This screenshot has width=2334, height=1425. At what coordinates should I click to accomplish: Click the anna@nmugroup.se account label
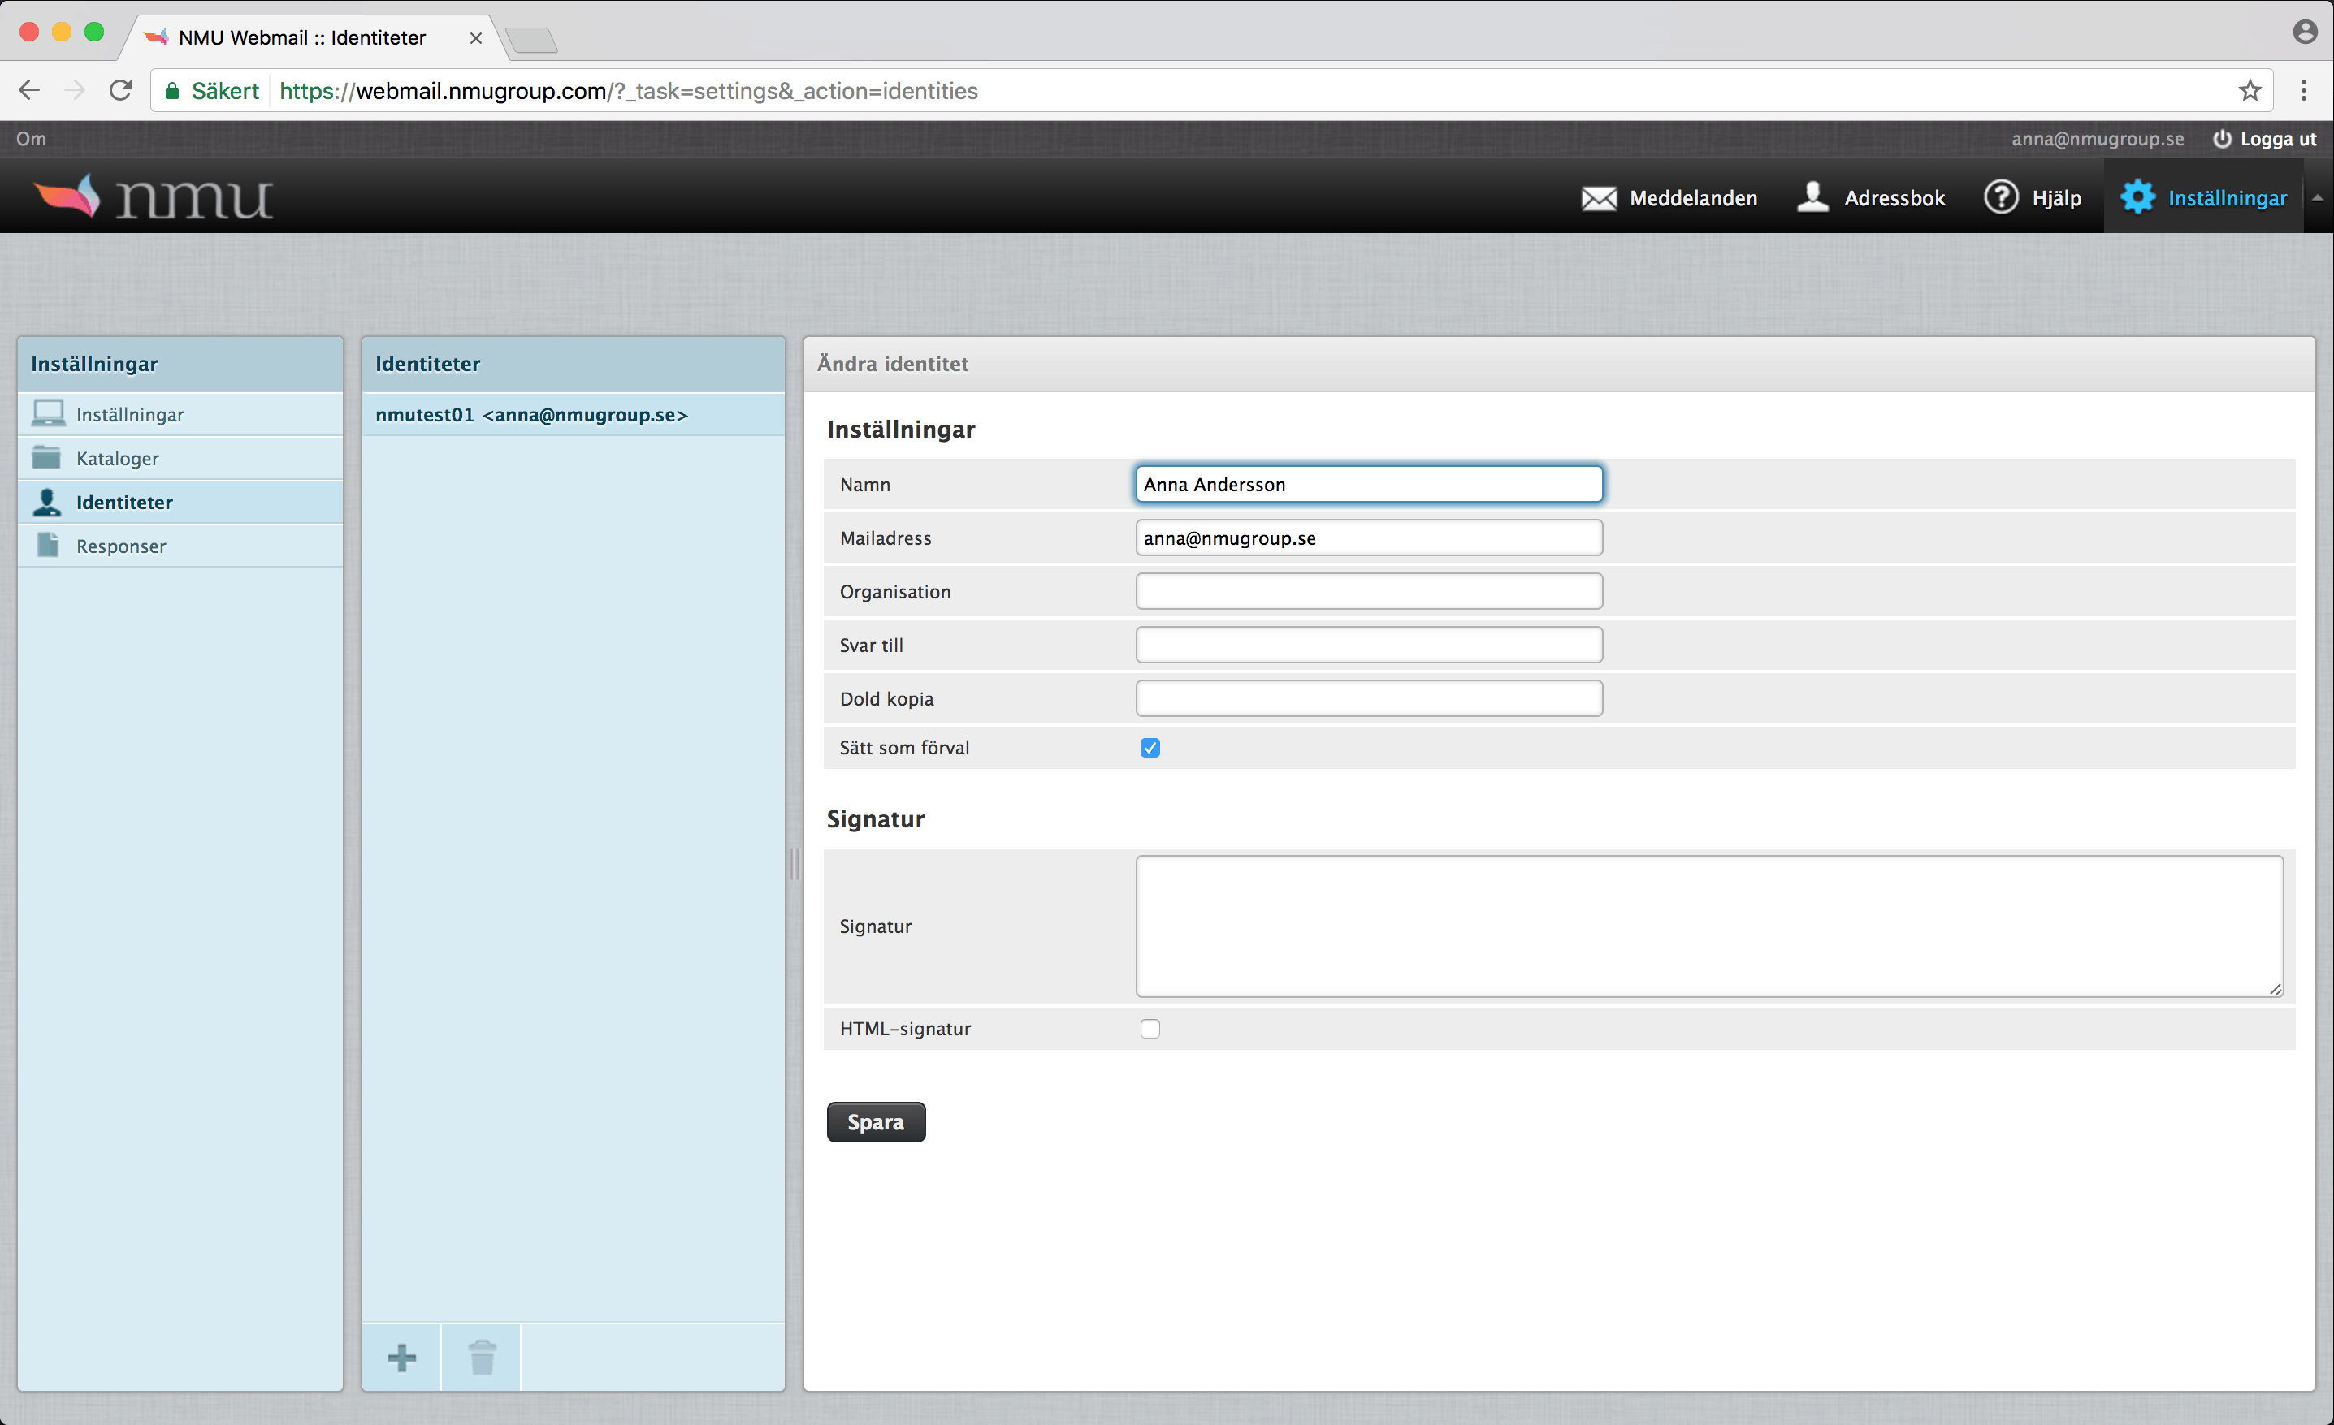[2098, 139]
